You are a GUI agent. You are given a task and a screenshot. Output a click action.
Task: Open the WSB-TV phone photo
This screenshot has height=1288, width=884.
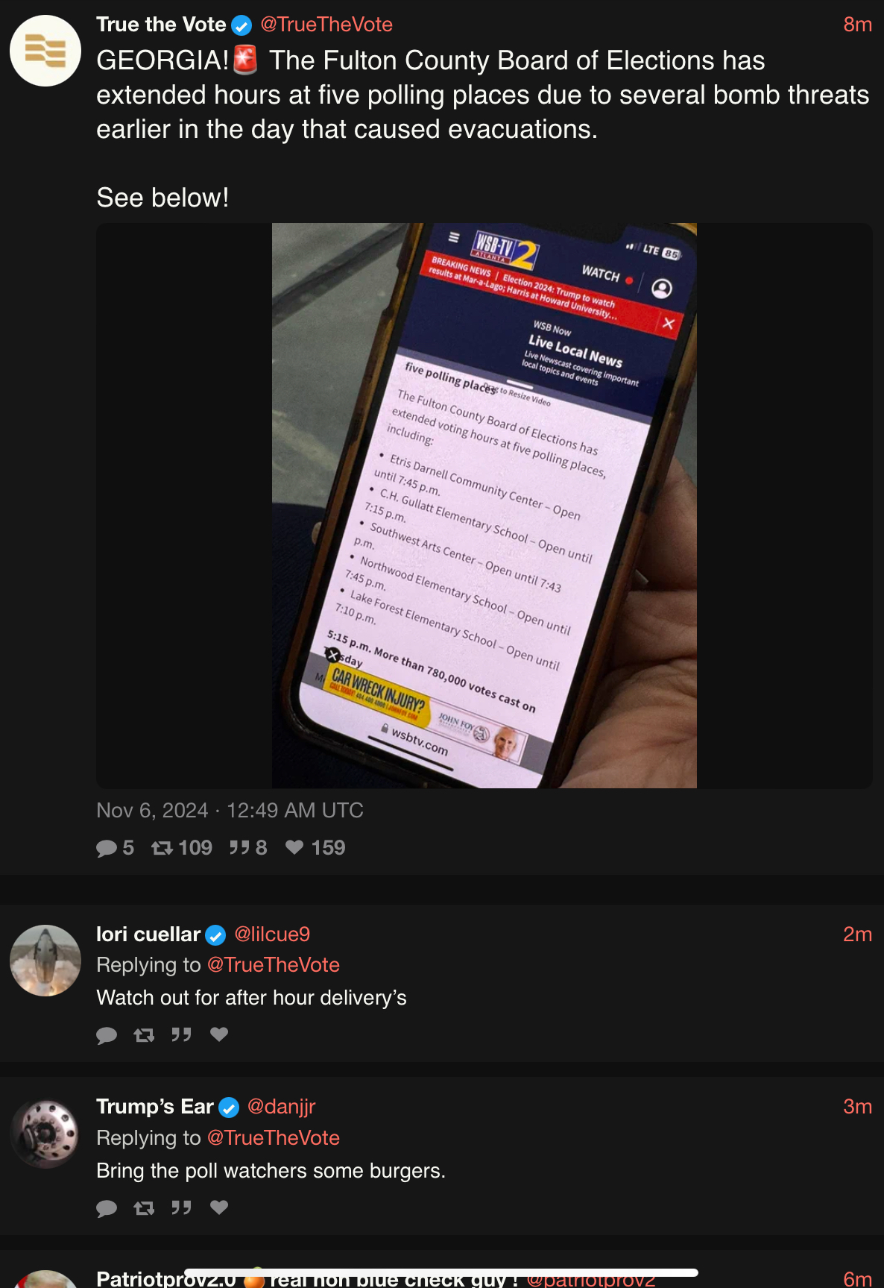(484, 506)
